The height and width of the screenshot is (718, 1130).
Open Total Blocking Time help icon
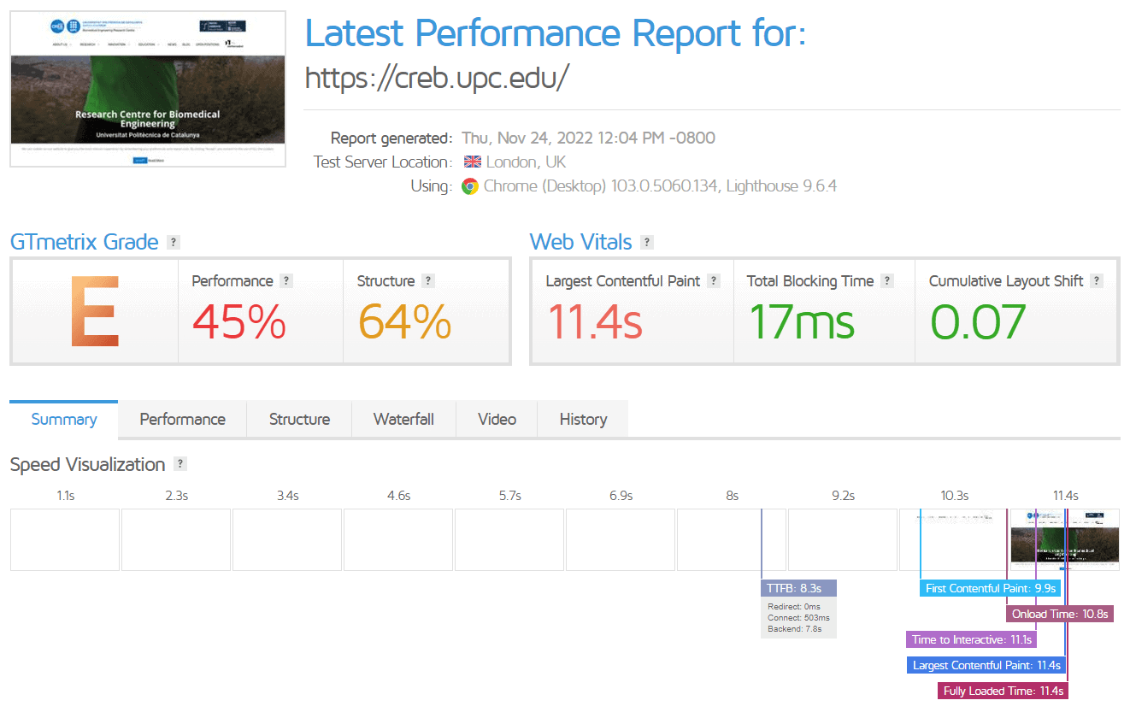887,281
